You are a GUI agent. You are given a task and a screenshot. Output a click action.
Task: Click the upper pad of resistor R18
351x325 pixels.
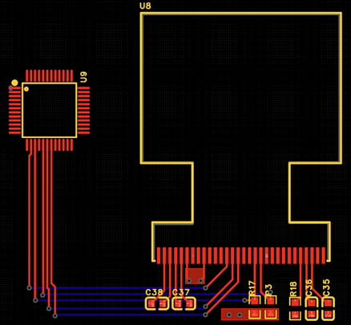pyautogui.click(x=295, y=303)
